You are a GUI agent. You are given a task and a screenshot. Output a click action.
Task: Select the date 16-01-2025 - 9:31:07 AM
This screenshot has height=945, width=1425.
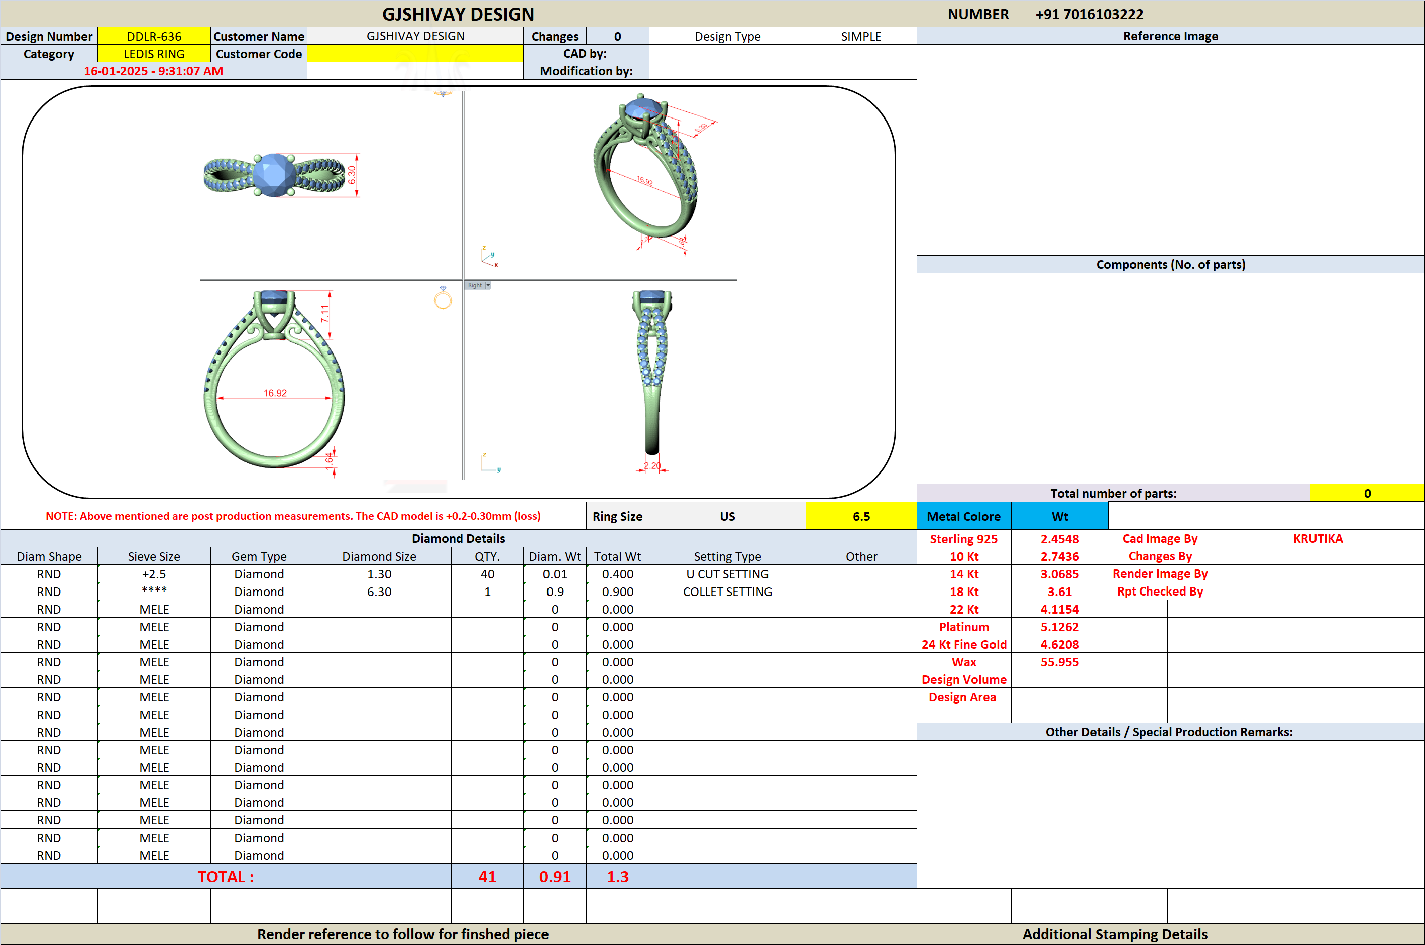click(153, 71)
